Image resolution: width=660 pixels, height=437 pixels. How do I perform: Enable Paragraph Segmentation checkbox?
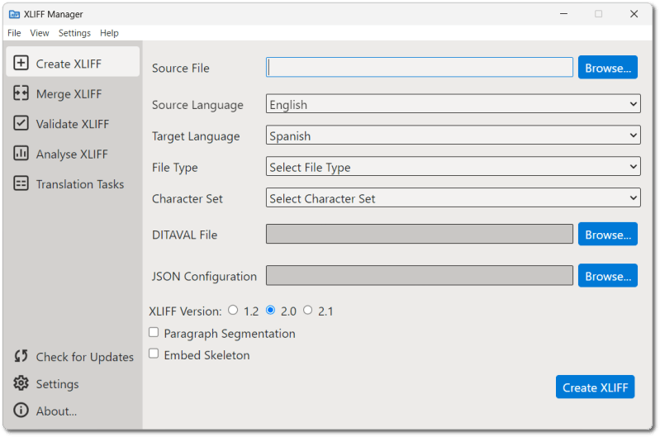point(154,333)
